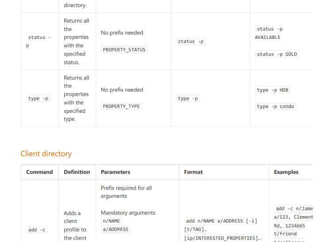Viewport: 325px width, 242px height.
Task: Select the a/ADDRESS mandatory argument
Action: pos(116,229)
